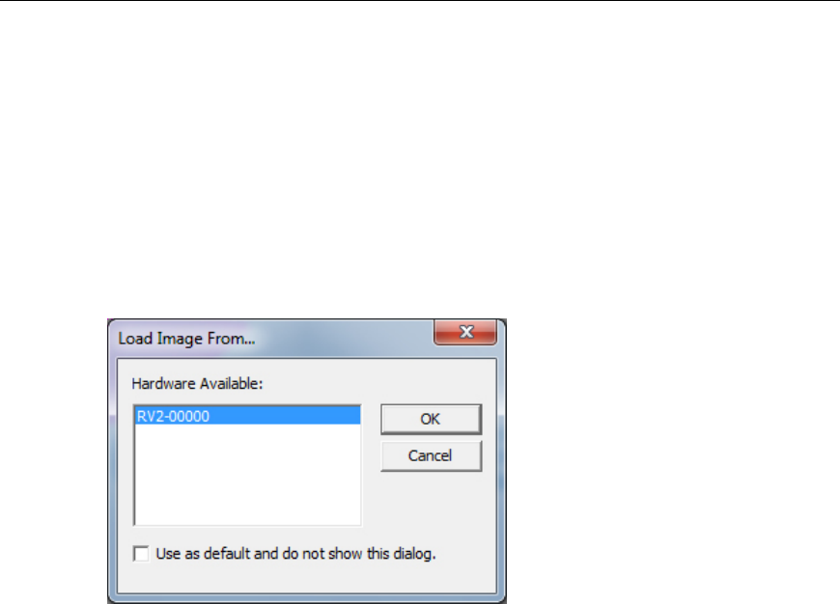Click the Hardware Available label
Viewport: 840px width, 604px height.
pos(197,384)
